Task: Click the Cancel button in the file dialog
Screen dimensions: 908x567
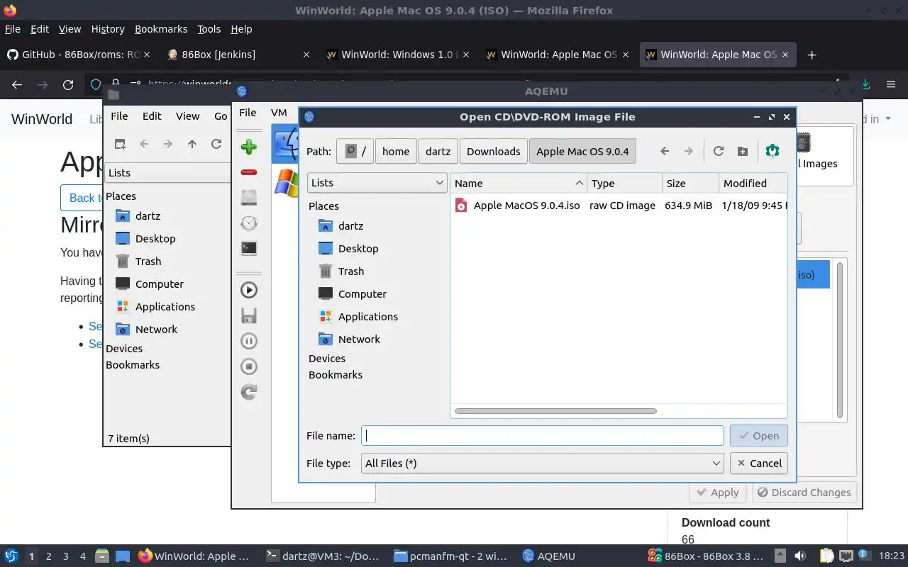Action: click(x=759, y=464)
